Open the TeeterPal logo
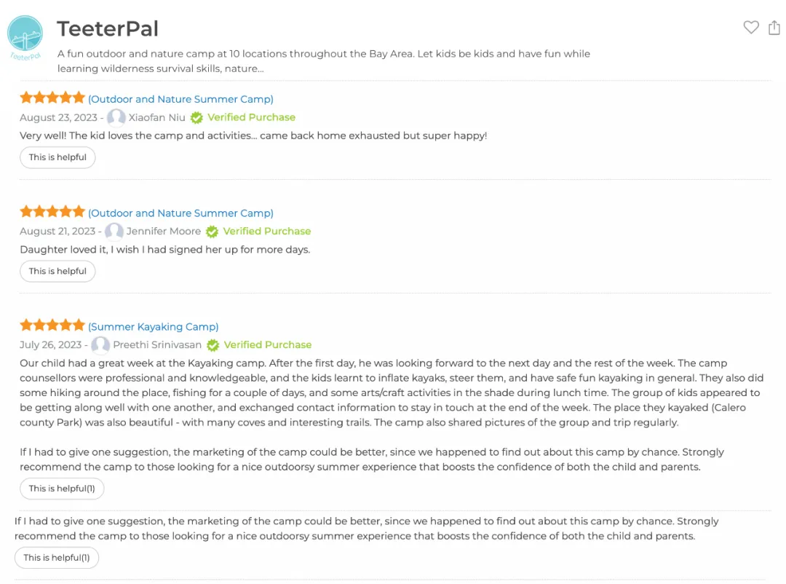The width and height of the screenshot is (786, 584). pos(25,38)
